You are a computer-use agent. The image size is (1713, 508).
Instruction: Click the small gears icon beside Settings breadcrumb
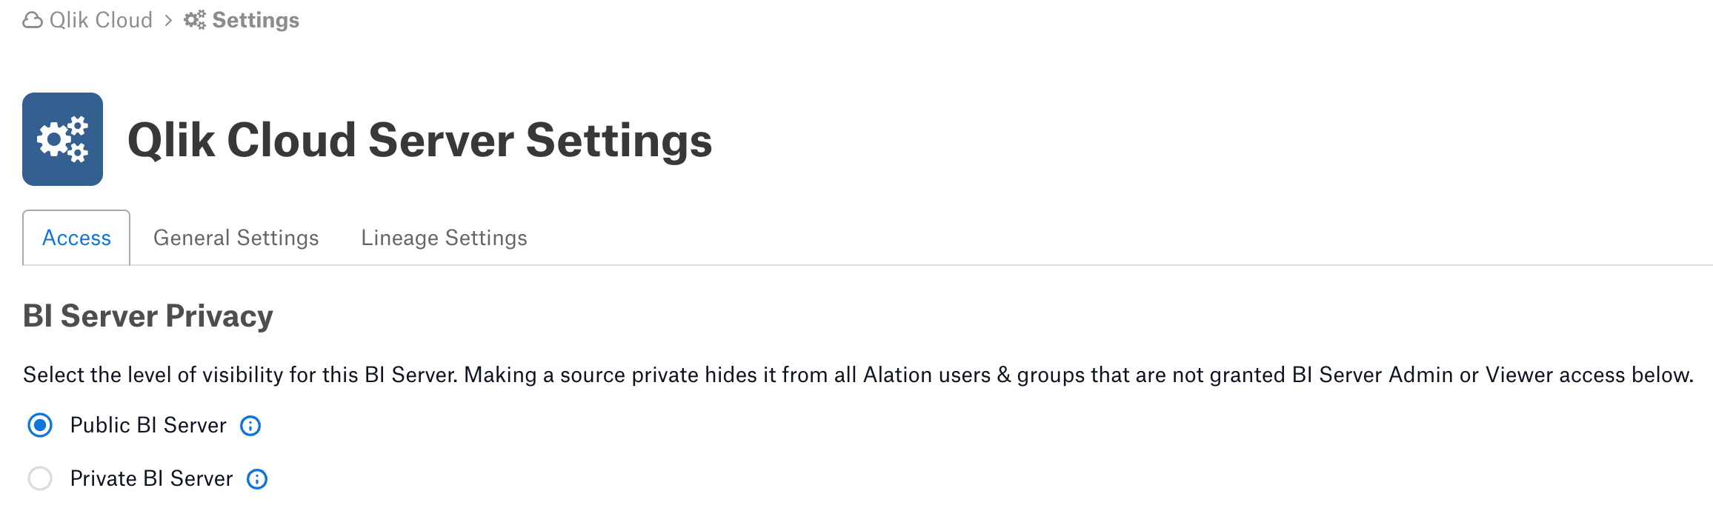(x=195, y=20)
